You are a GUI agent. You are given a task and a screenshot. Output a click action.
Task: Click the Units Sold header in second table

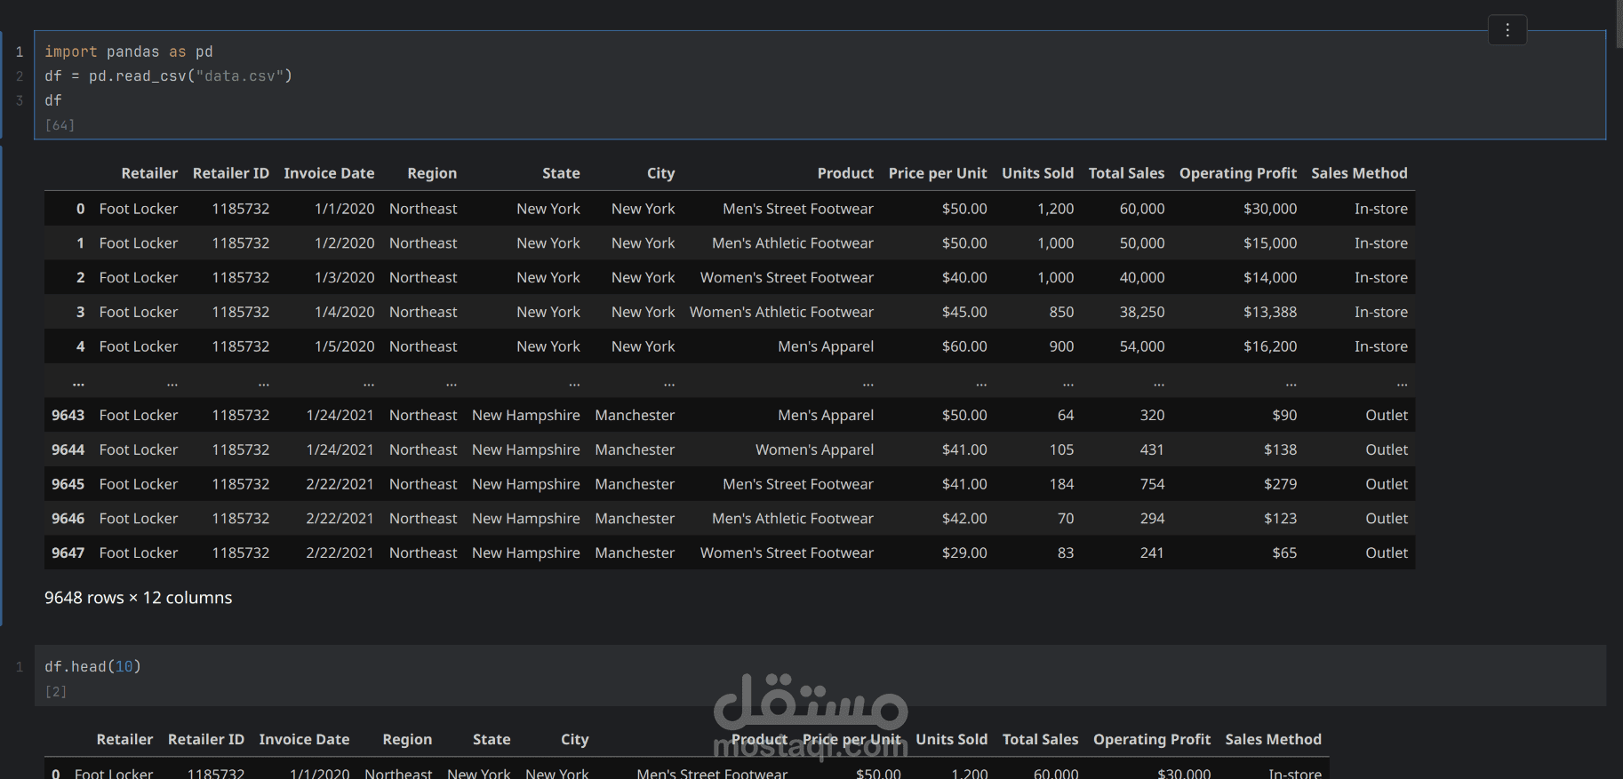951,739
